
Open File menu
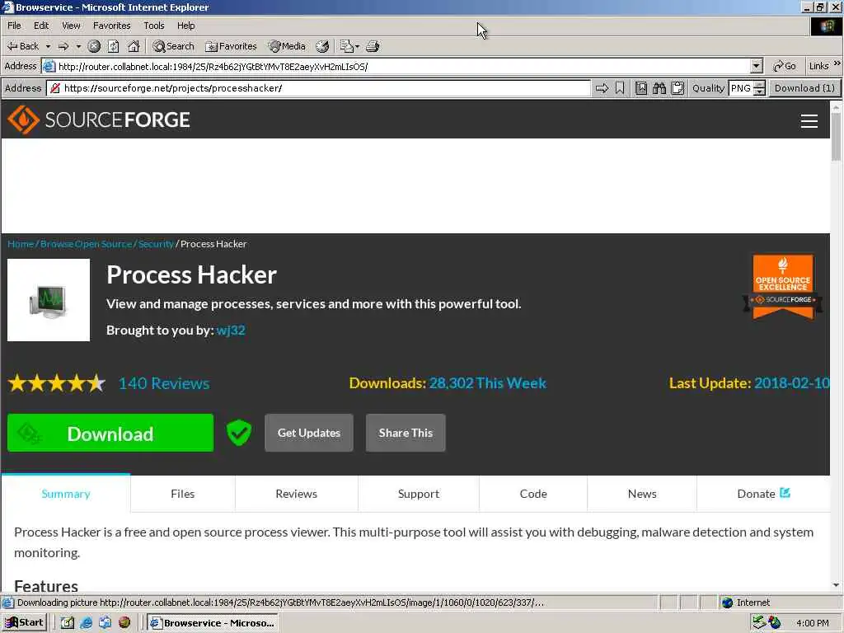click(14, 26)
